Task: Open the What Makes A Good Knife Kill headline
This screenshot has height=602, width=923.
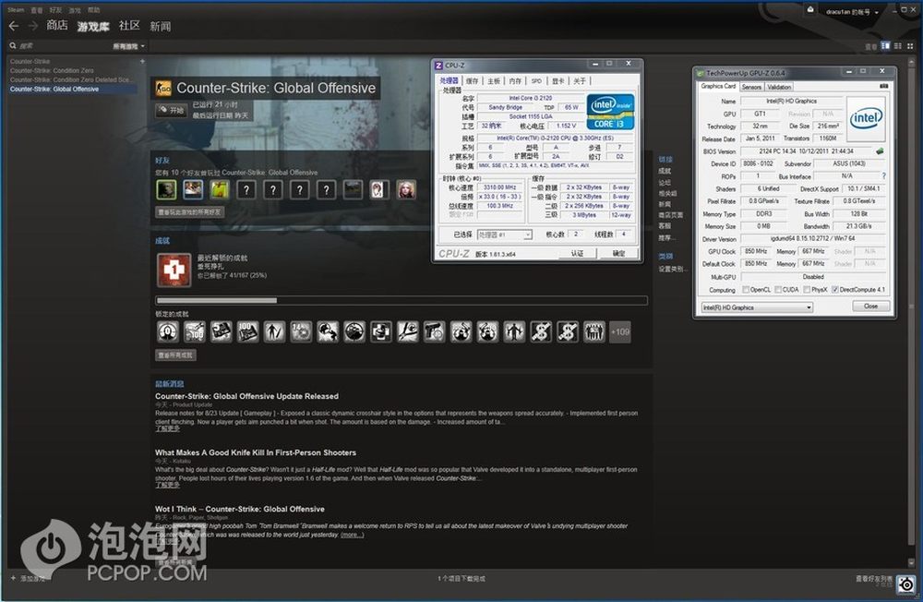Action: click(256, 453)
